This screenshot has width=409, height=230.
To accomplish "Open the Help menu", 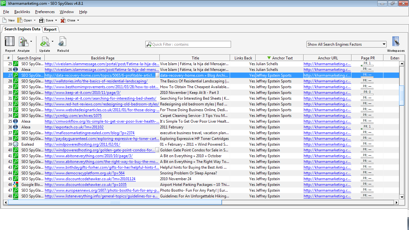I will (83, 12).
